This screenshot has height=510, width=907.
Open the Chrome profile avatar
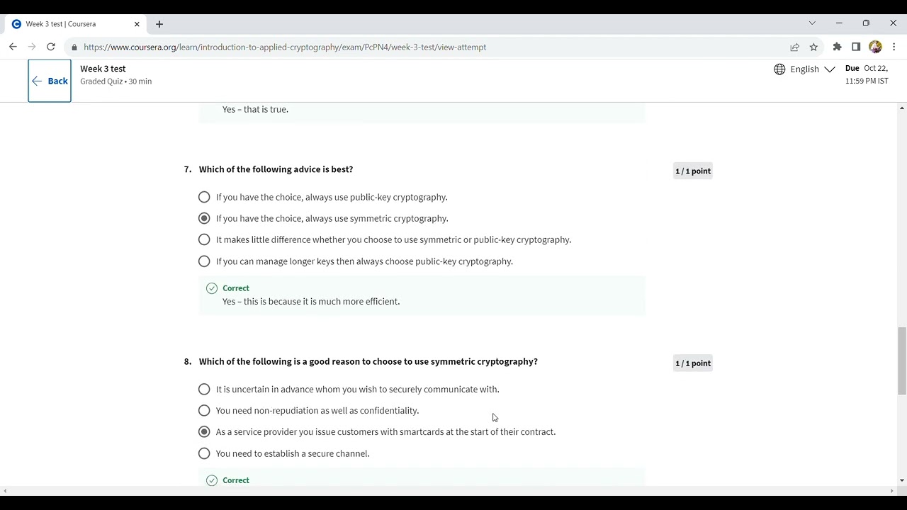(x=875, y=47)
